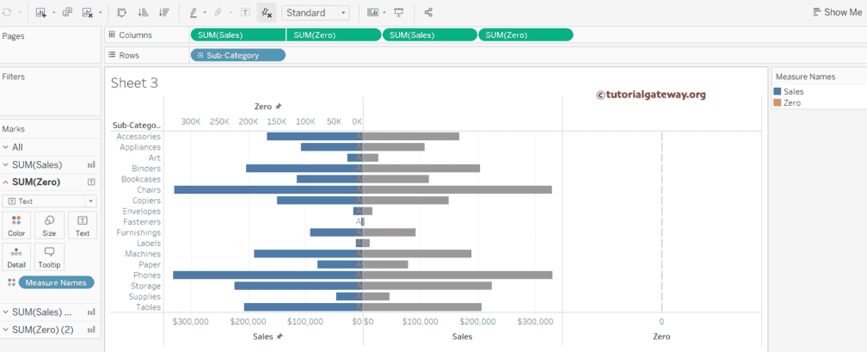This screenshot has width=867, height=352.
Task: Sort Sub-Category descending via toolbar icon
Action: (164, 13)
